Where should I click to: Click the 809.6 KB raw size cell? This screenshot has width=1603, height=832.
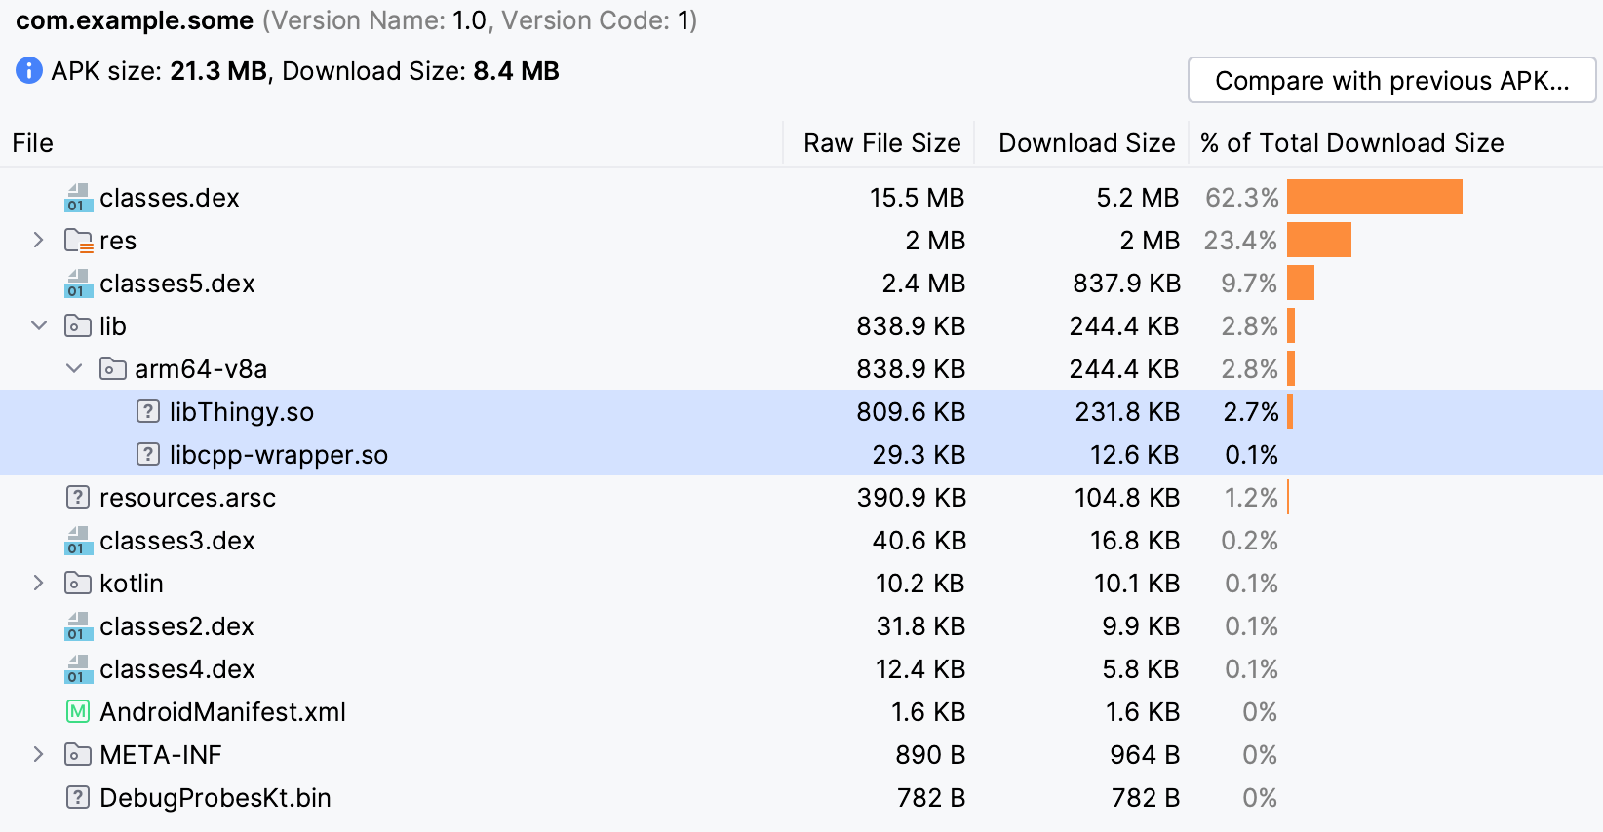tap(911, 412)
